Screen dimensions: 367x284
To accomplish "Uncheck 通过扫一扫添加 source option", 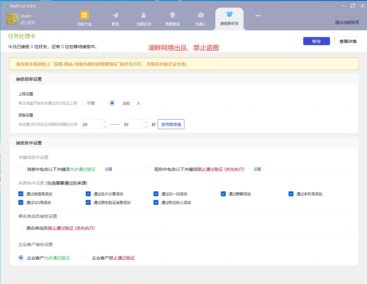I will pyautogui.click(x=156, y=194).
